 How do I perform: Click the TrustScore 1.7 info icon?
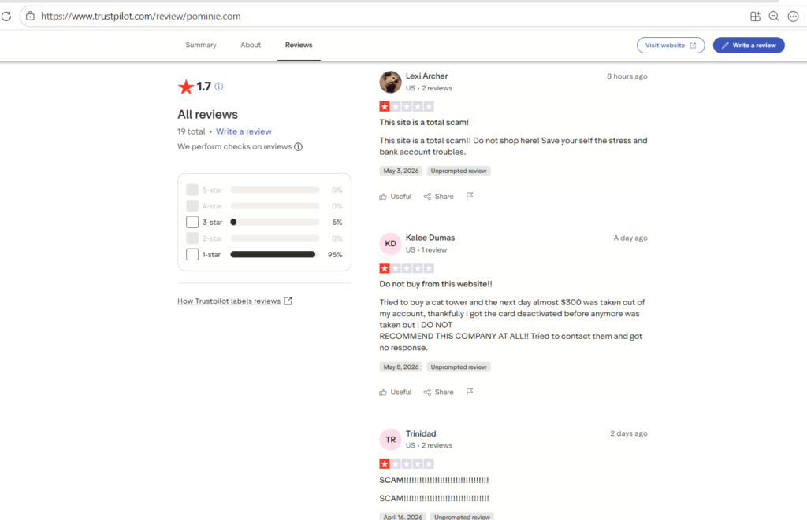pyautogui.click(x=219, y=87)
